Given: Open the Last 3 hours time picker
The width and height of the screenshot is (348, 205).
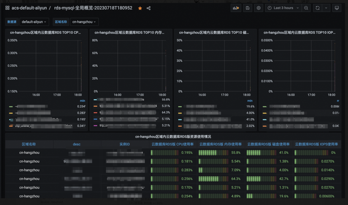Looking at the screenshot, I should point(283,8).
